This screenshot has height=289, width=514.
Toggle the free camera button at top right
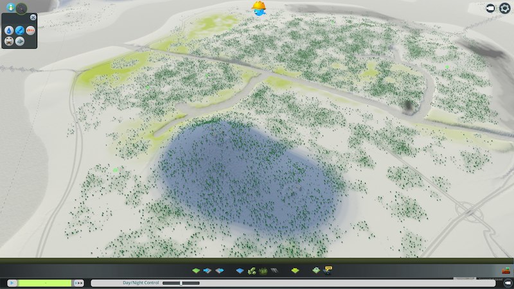point(490,8)
